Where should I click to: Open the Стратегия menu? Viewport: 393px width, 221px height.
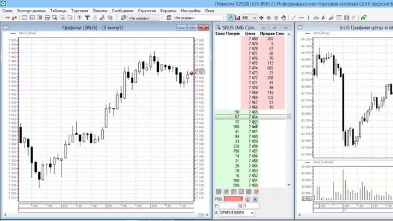[147, 11]
